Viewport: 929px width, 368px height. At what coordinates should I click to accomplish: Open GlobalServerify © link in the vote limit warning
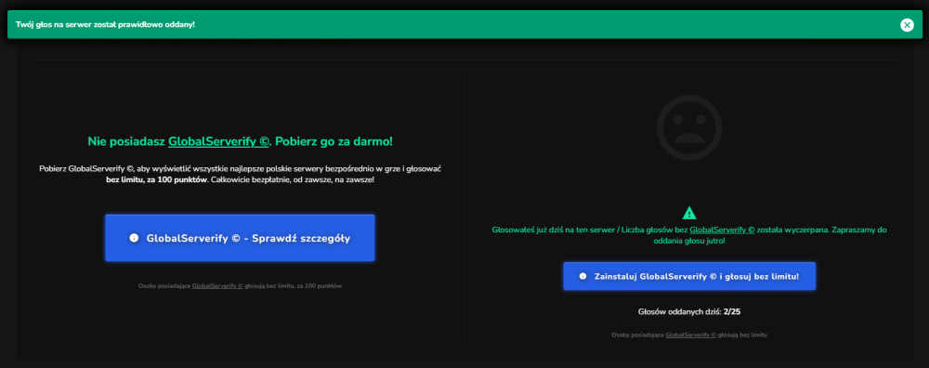tap(722, 230)
